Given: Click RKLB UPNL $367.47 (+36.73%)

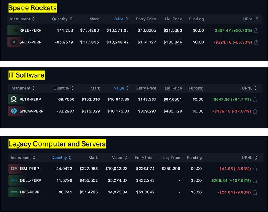Looking at the screenshot, I should click(x=233, y=30).
